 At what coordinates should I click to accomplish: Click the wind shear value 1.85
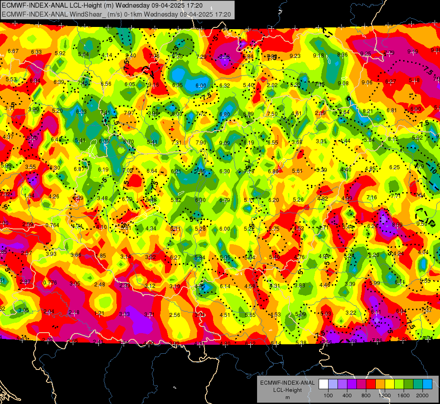101,256
